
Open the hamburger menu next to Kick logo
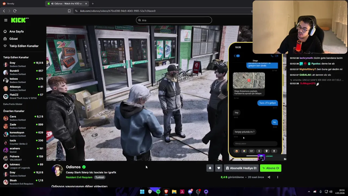6,20
